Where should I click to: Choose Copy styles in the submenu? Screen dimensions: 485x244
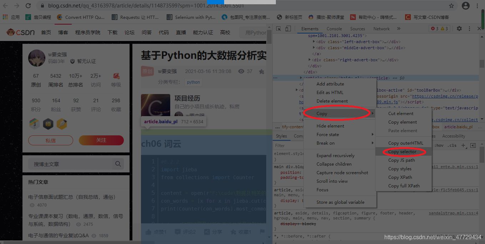click(x=403, y=169)
